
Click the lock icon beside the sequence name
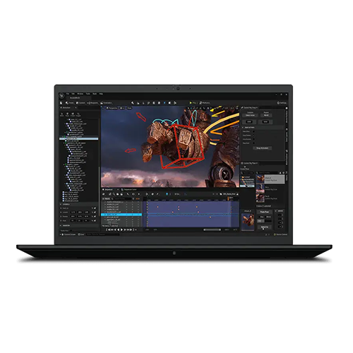pyautogui.click(x=237, y=194)
